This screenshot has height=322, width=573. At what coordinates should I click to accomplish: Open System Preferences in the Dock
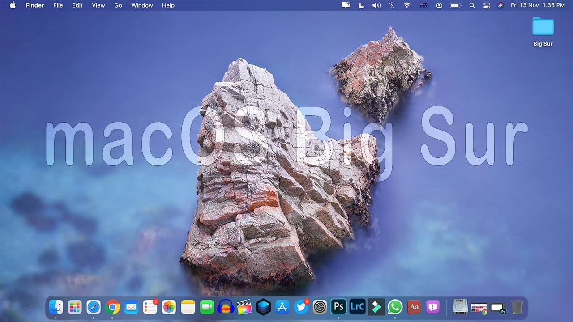320,307
